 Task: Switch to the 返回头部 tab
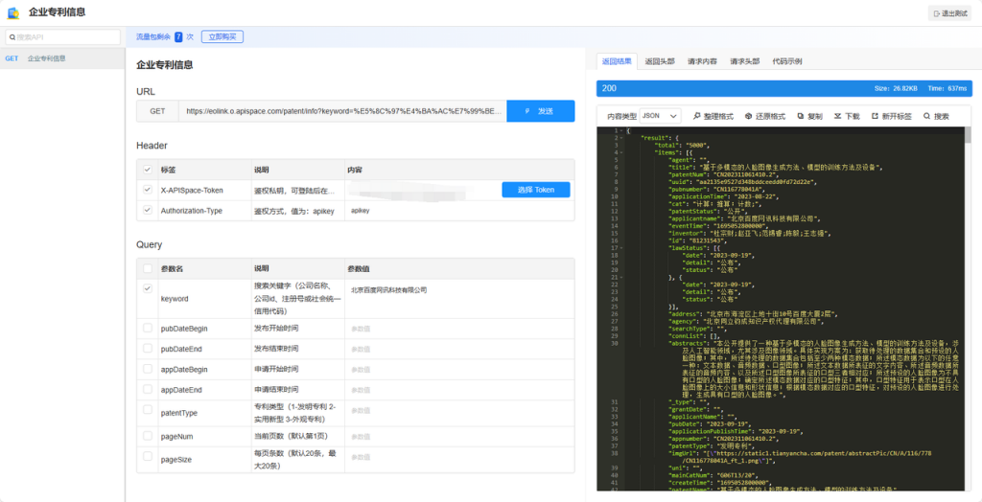(660, 61)
